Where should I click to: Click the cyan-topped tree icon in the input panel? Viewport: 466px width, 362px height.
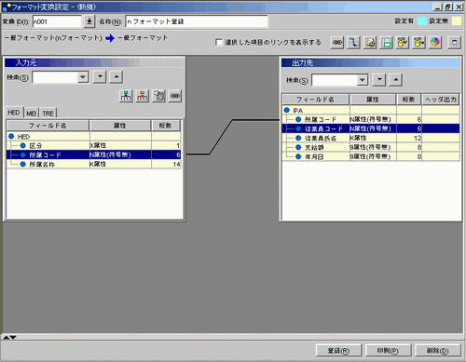coord(126,96)
